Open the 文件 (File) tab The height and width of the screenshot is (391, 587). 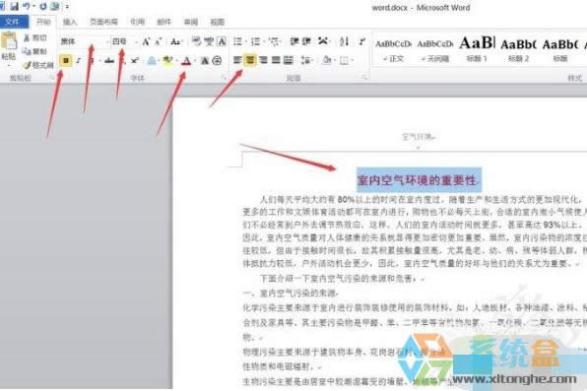13,22
